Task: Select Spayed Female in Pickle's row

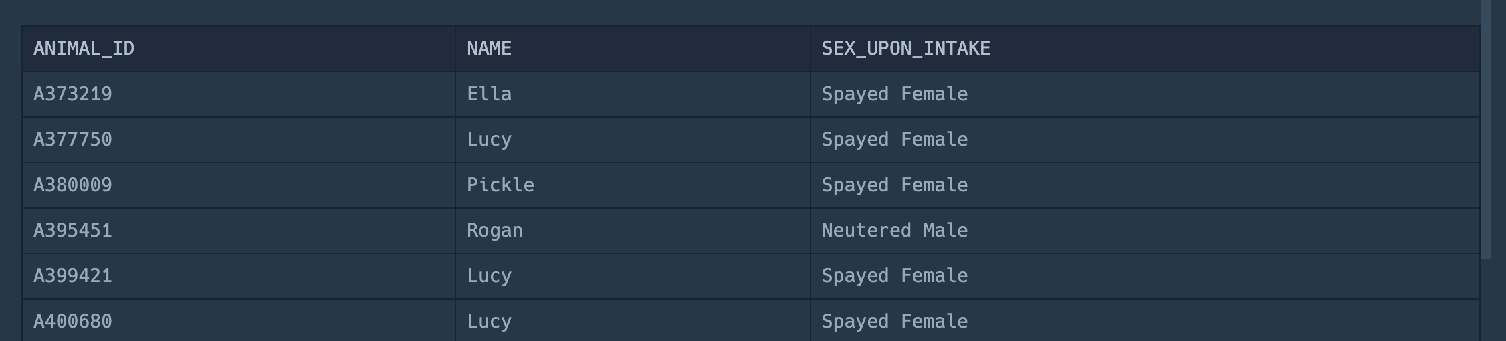Action: 1145,185
